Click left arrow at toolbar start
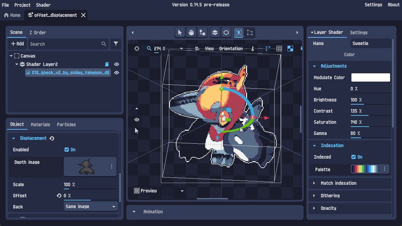Screen dimensions: 402x226 coord(133,33)
